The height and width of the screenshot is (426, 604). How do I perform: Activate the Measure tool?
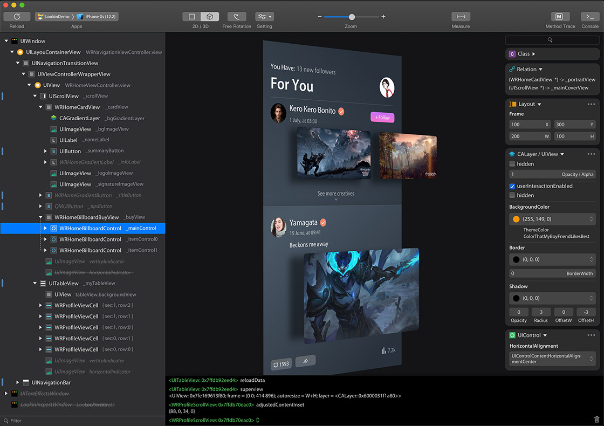point(461,17)
